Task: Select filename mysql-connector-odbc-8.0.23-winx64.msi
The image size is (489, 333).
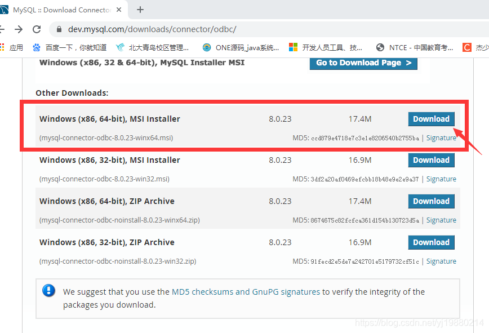Action: [x=106, y=138]
